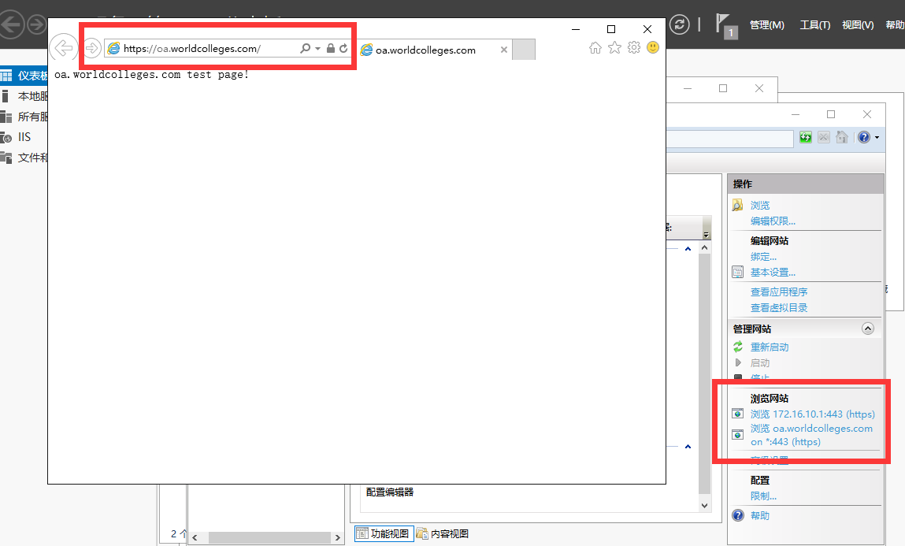Refresh the page with the address bar reload icon
This screenshot has height=546, width=905.
[x=343, y=49]
